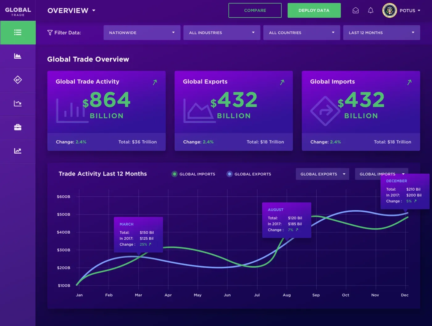Click the December data tooltip

405,192
